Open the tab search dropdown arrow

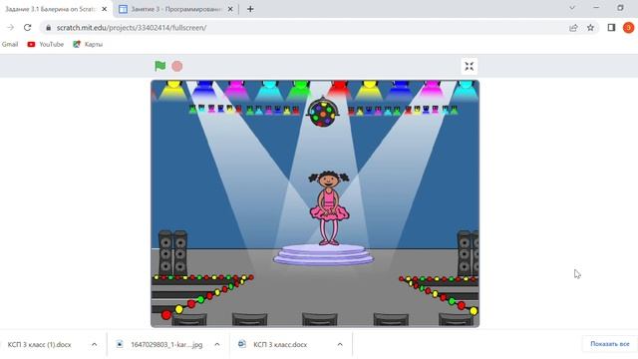pos(572,8)
